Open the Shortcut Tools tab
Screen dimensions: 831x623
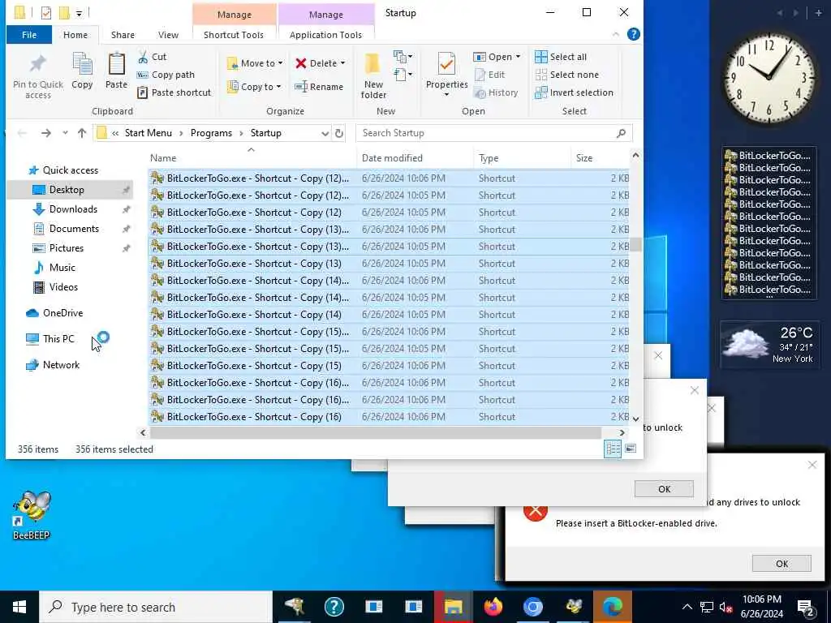[x=234, y=35]
